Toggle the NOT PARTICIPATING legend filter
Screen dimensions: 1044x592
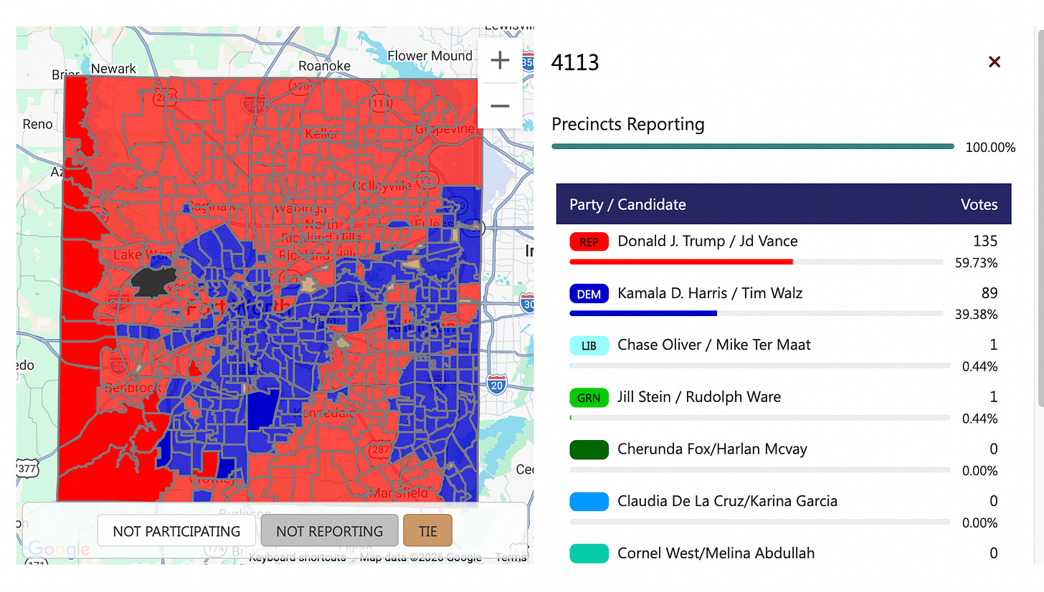176,530
